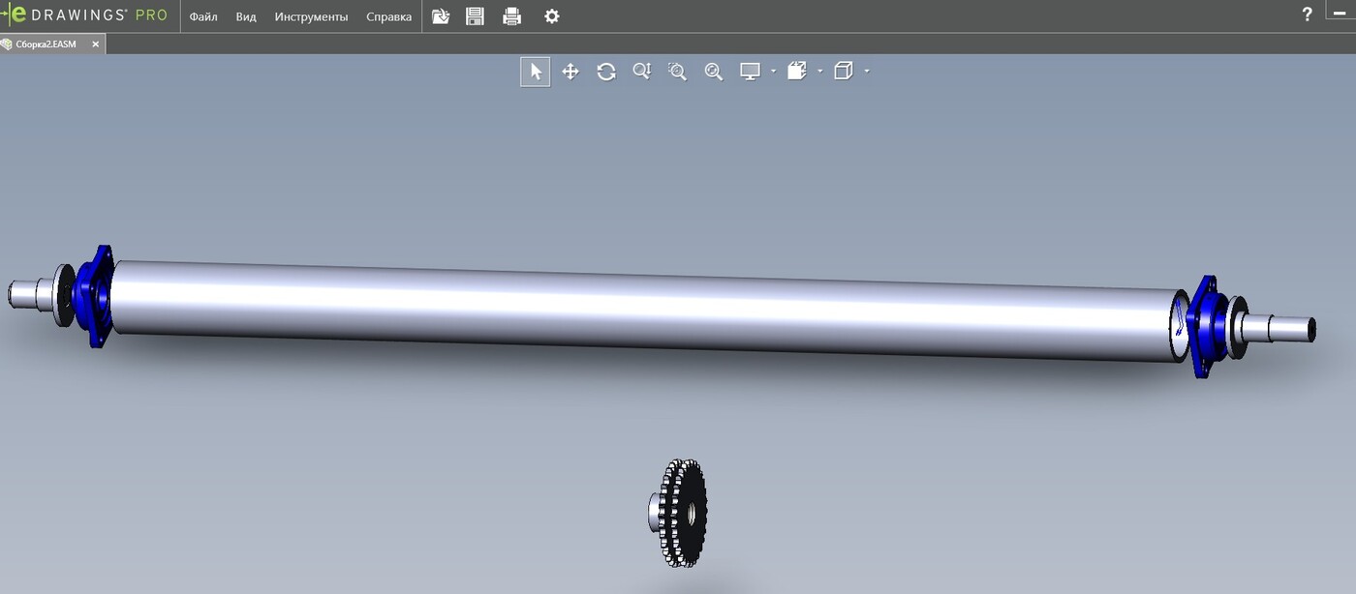Screen dimensions: 1356x594
Task: Switch to the Сборка2.EASM document tab
Action: [x=46, y=45]
